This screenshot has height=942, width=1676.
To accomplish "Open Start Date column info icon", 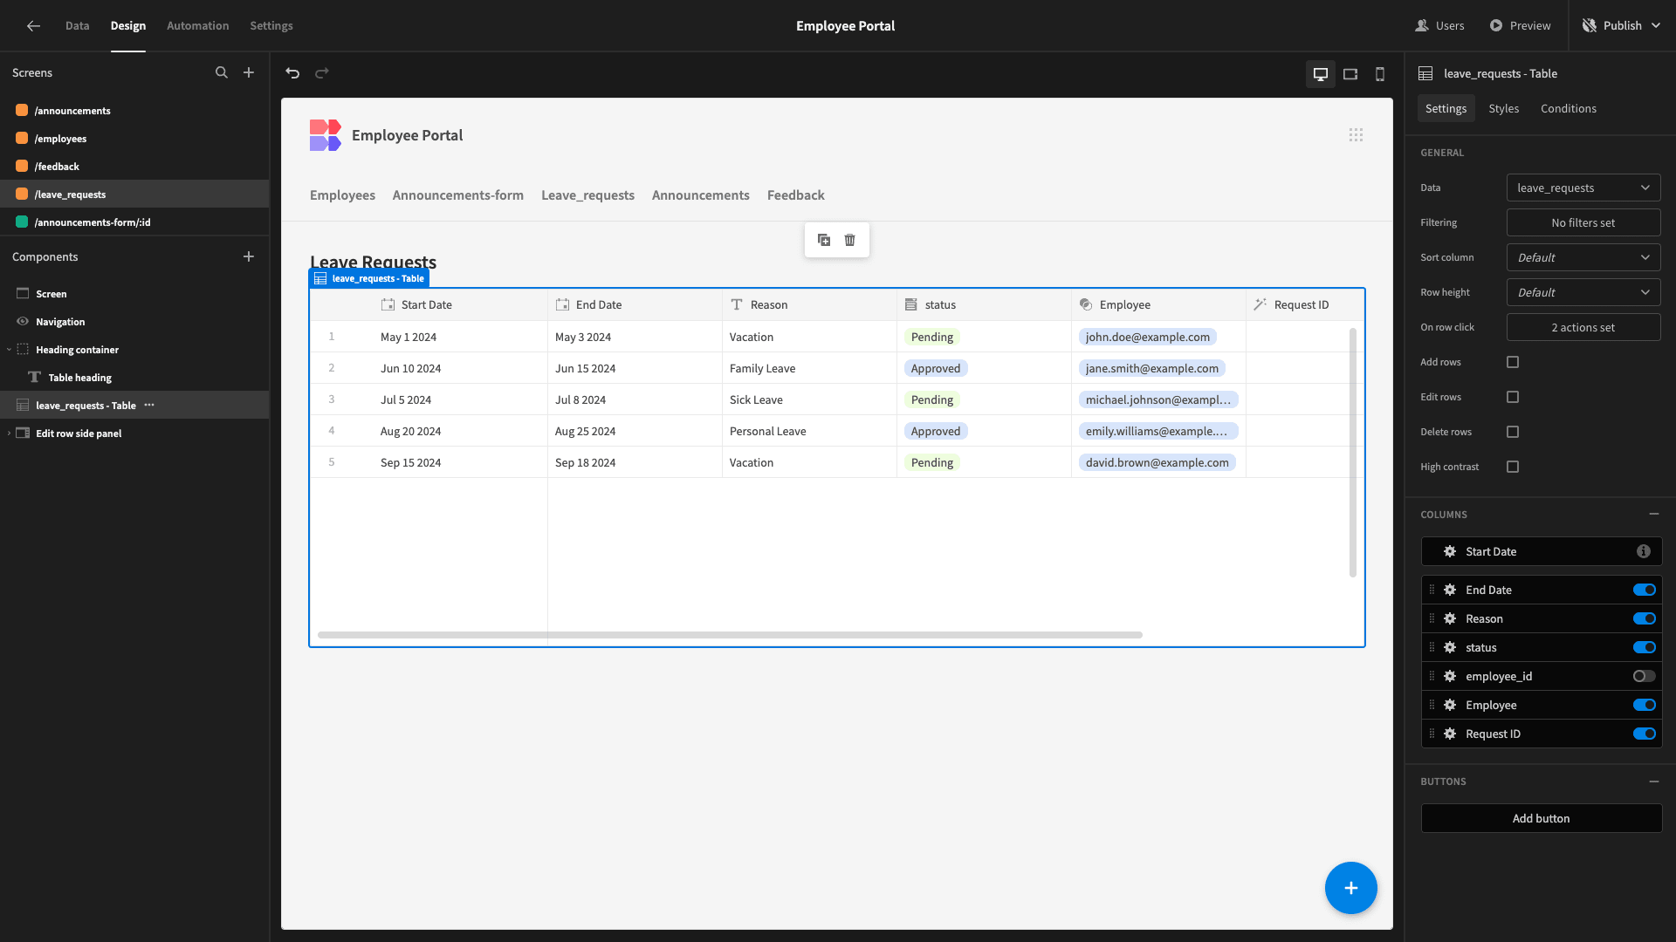I will (1644, 551).
